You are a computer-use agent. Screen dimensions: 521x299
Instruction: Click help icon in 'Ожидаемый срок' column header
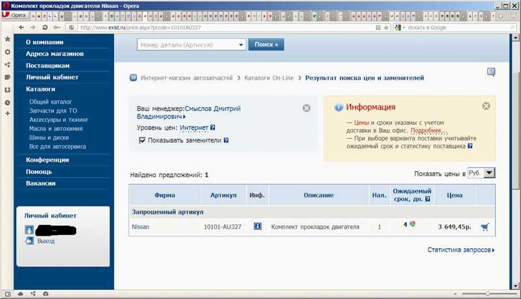tap(428, 199)
